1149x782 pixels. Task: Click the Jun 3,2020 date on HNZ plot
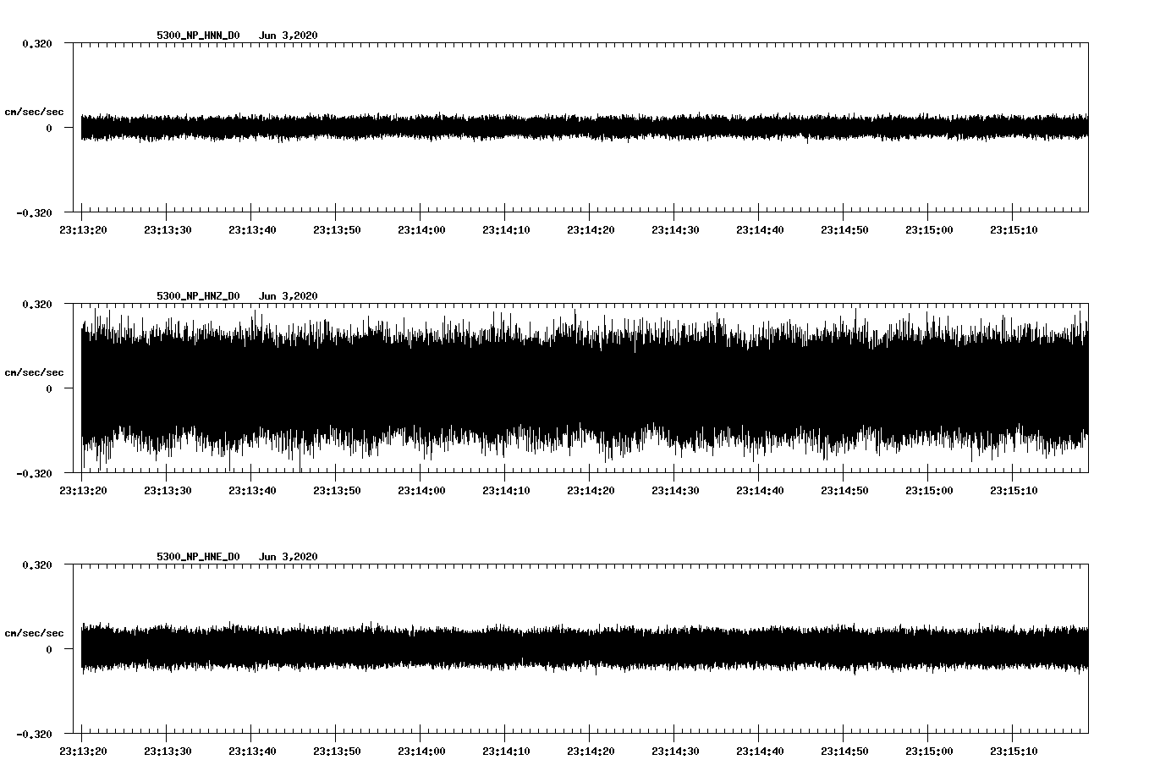coord(289,295)
